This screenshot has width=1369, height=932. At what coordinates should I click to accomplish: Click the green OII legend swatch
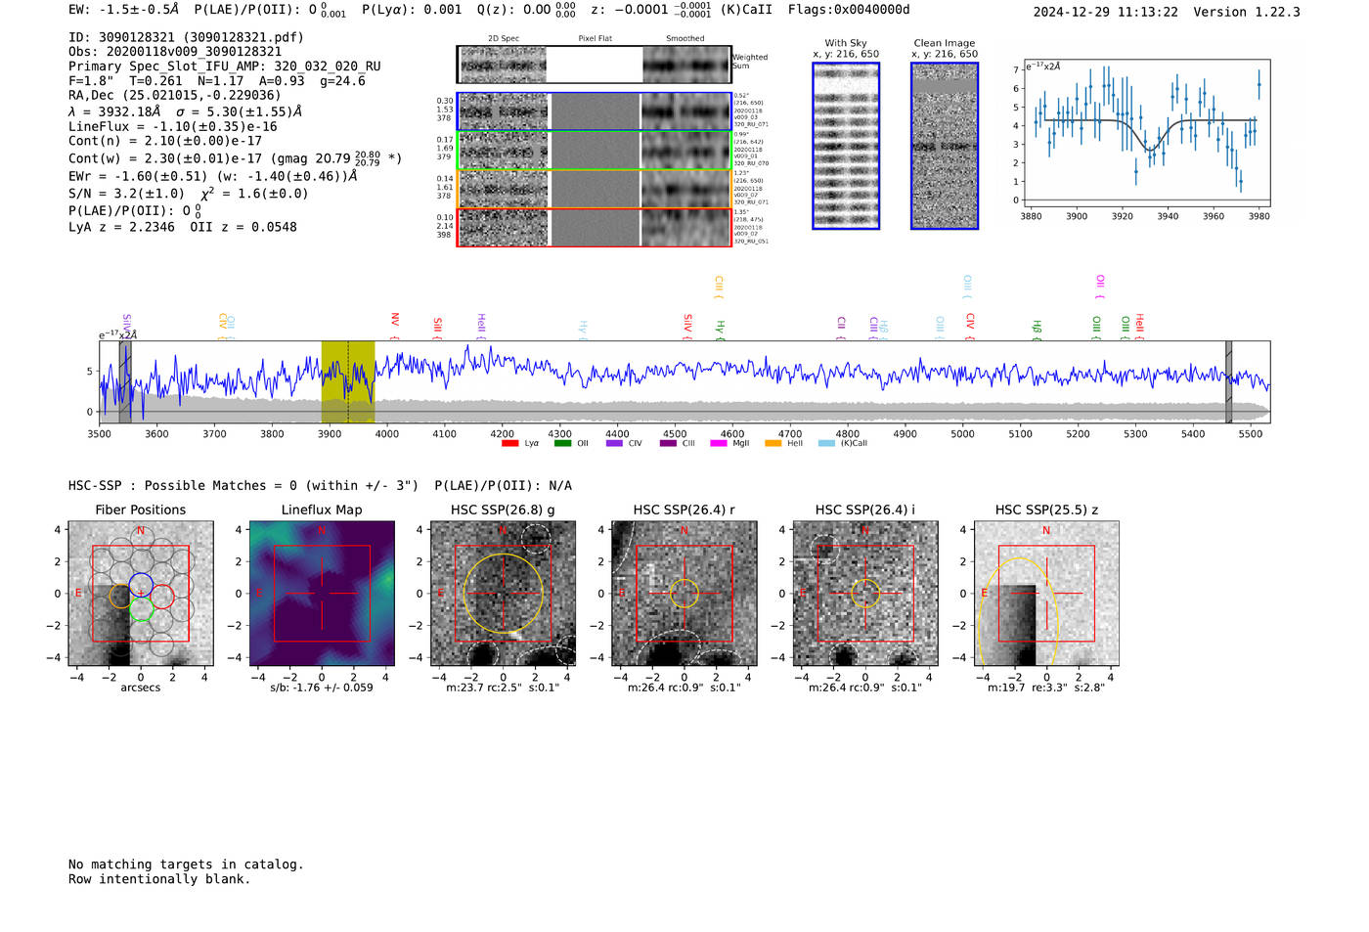pos(562,443)
